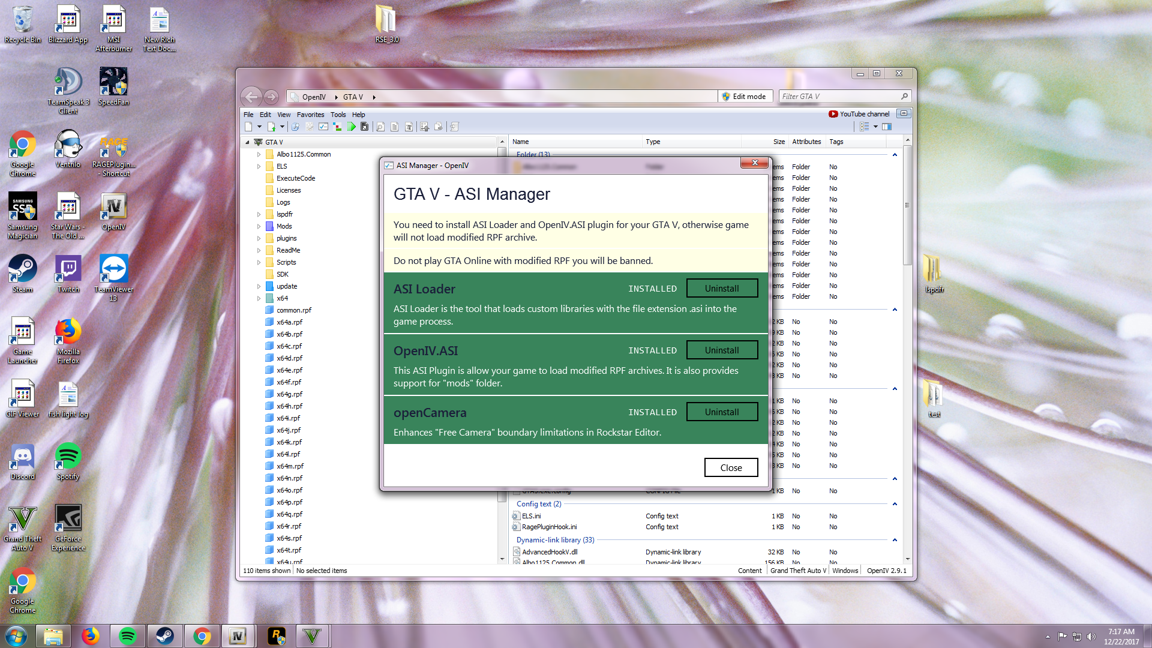Open the Tools menu
The height and width of the screenshot is (648, 1152).
click(338, 115)
